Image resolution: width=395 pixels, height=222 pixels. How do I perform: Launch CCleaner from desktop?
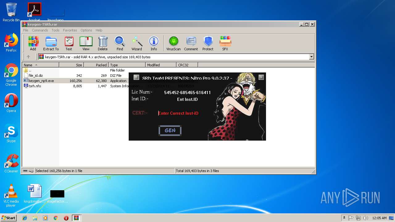11,163
